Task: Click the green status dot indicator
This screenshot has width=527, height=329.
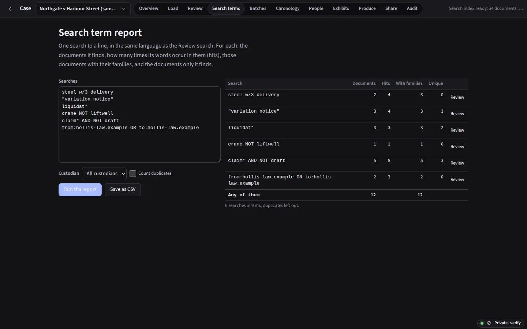Action: [482, 323]
